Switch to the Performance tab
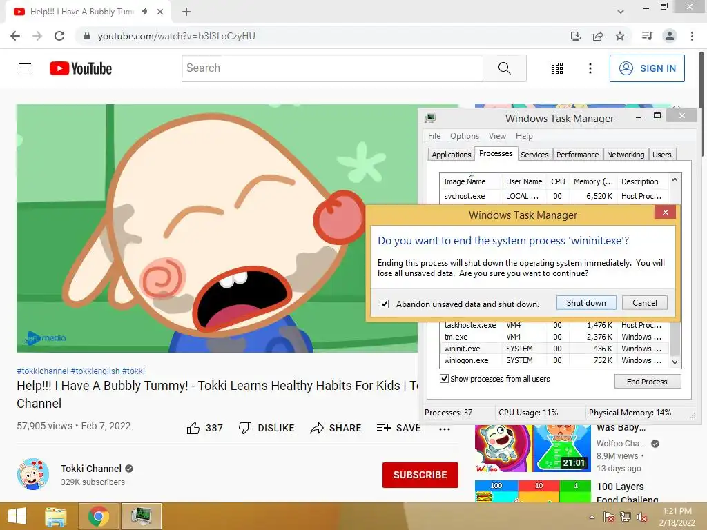Screen dimensions: 707x530 pos(577,155)
